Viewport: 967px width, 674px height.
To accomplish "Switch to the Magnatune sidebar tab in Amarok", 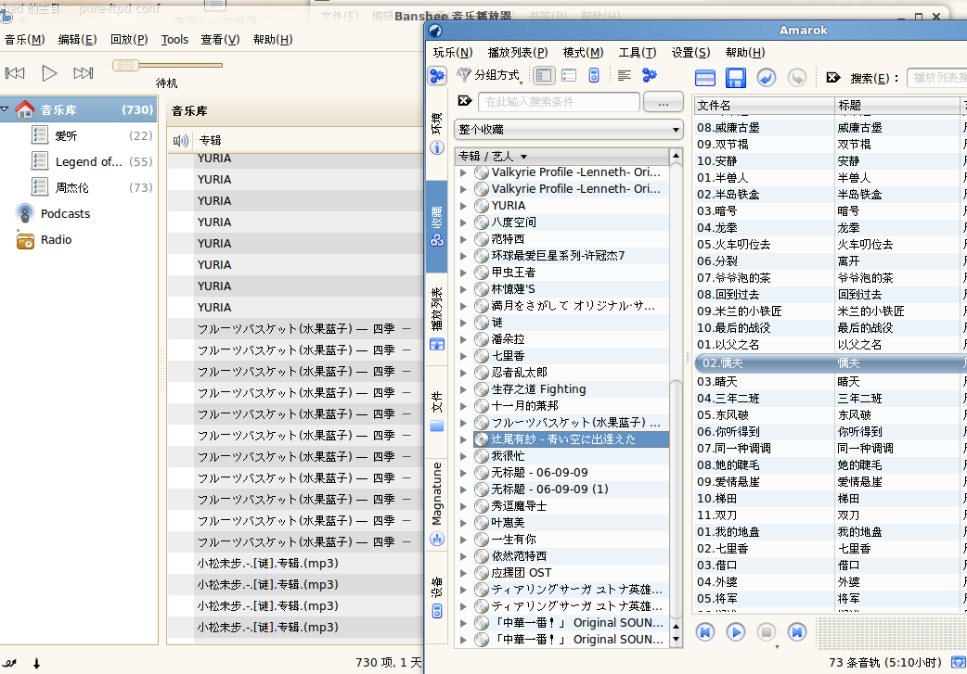I will point(436,504).
